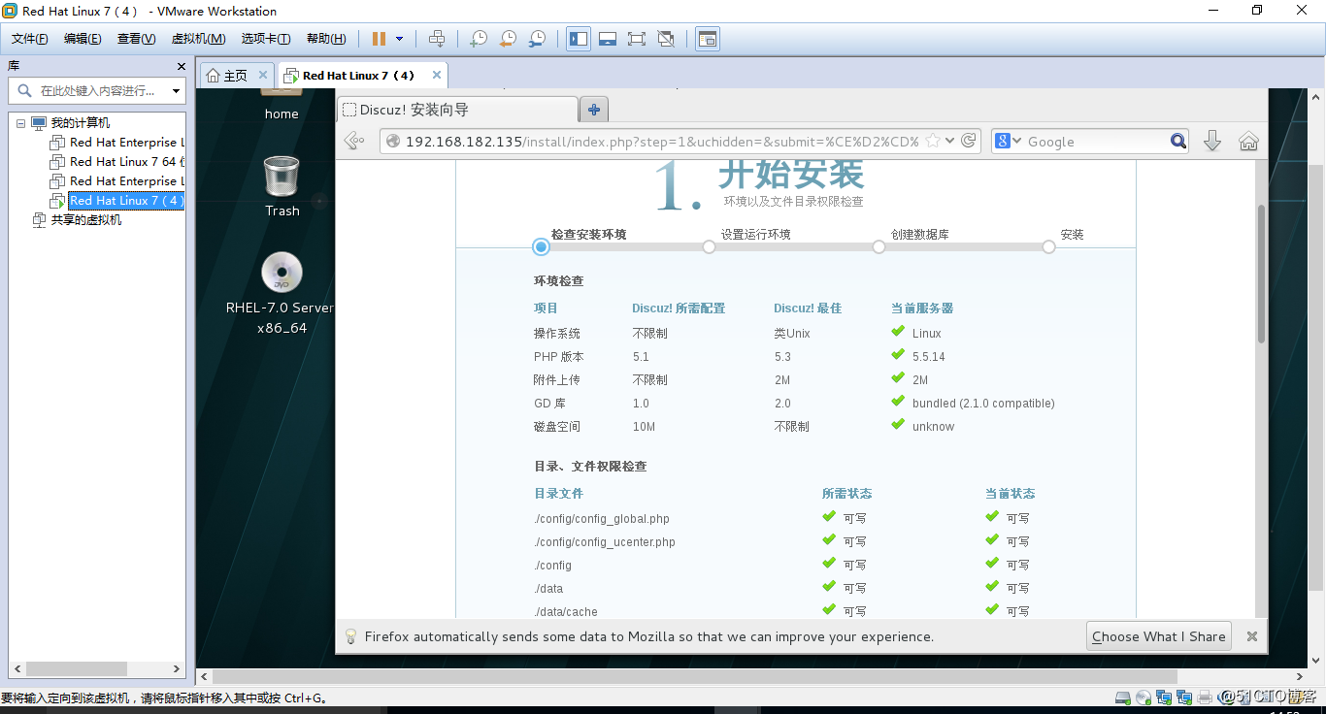This screenshot has width=1326, height=714.
Task: Take a snapshot of this virtual machine
Action: (479, 39)
